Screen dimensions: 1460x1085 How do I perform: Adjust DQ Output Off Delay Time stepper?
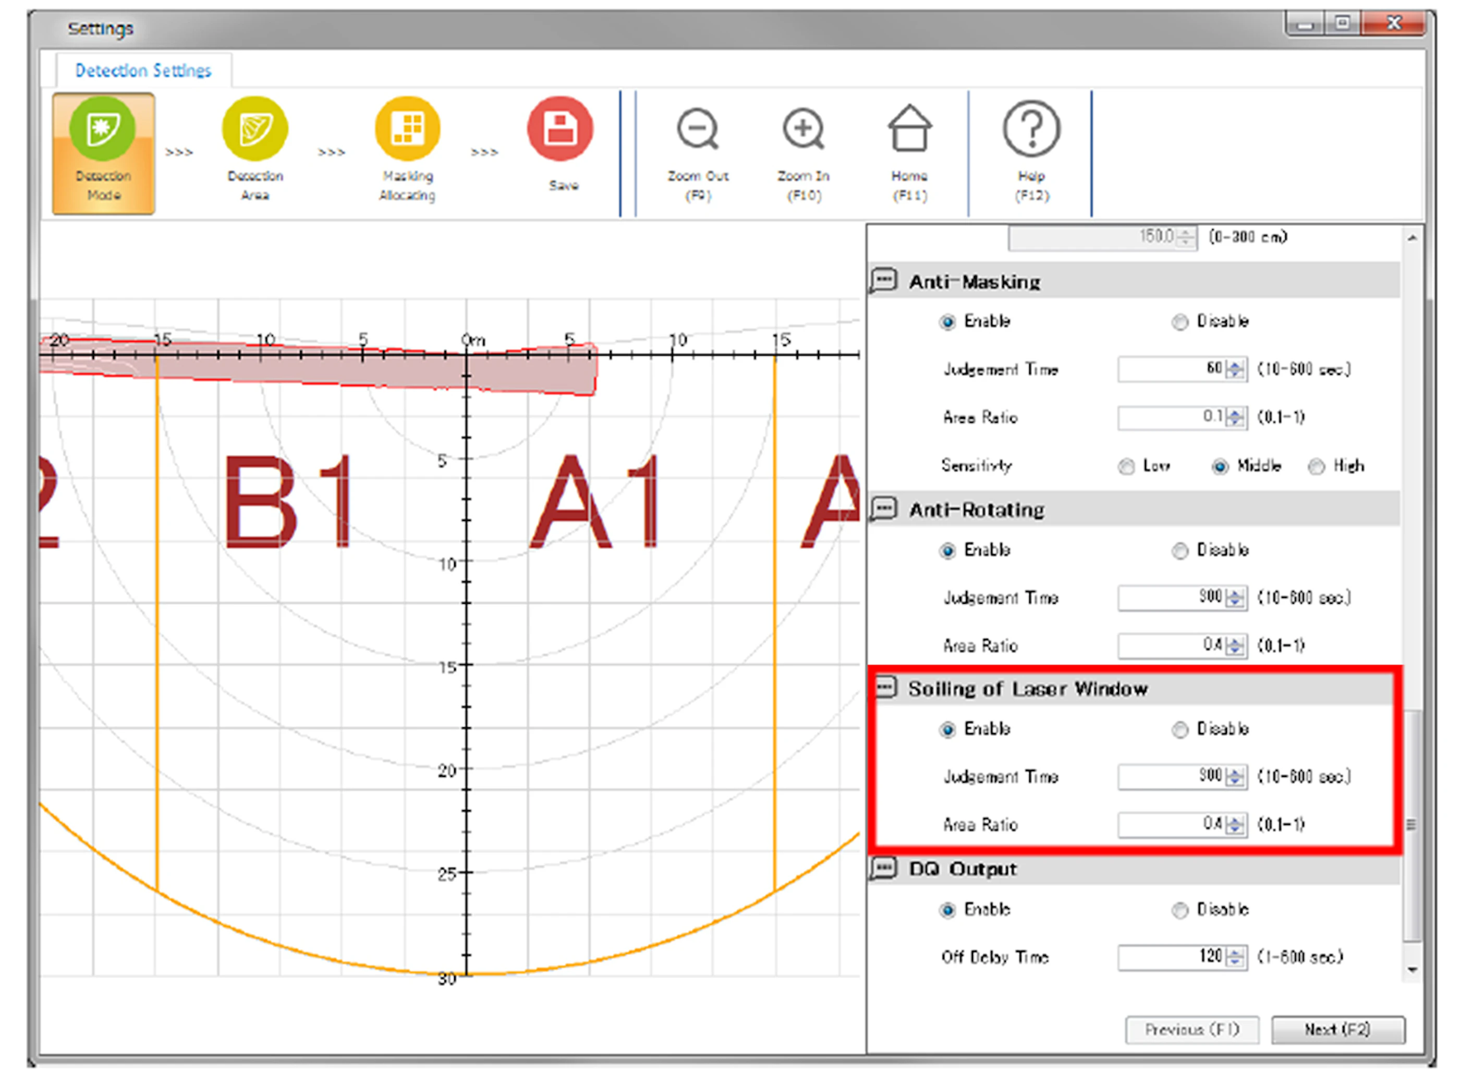click(x=1235, y=957)
